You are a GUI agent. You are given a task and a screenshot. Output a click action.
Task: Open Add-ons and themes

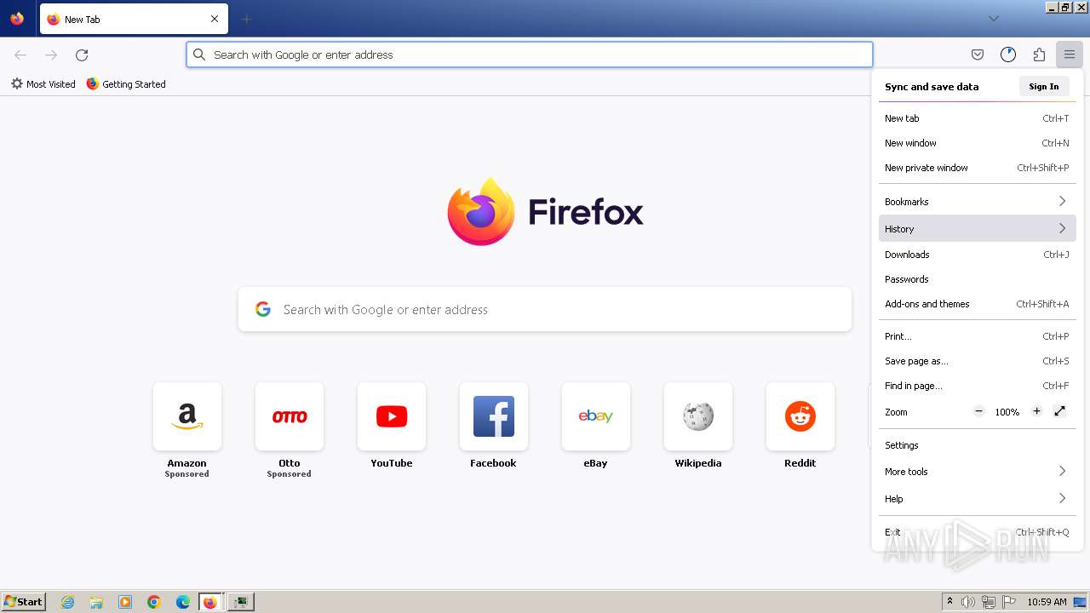coord(978,304)
